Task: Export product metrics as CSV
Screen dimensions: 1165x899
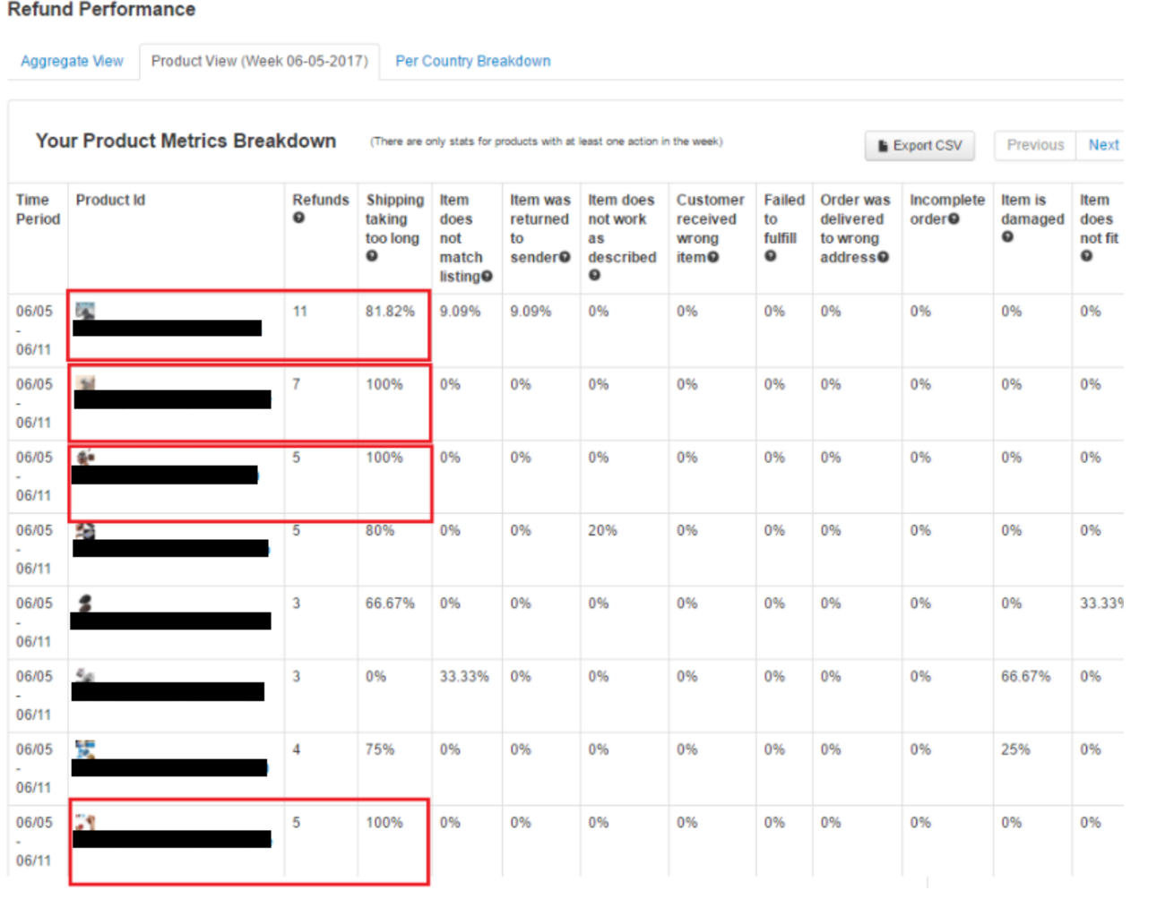Action: (919, 145)
